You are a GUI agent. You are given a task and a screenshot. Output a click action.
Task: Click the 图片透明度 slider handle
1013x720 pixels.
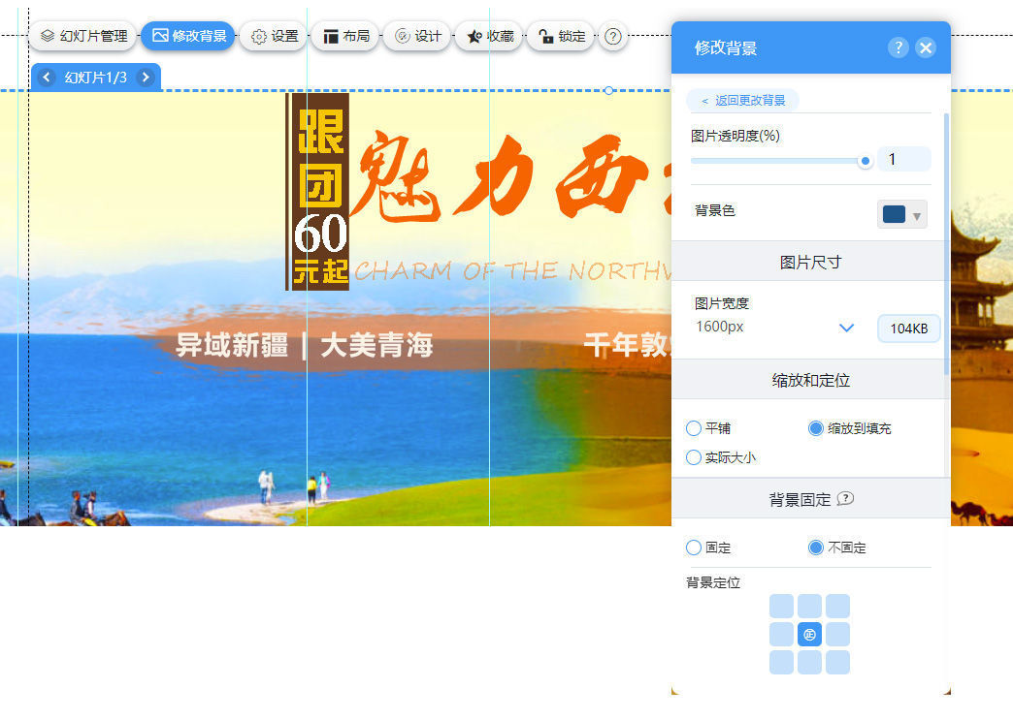[866, 161]
